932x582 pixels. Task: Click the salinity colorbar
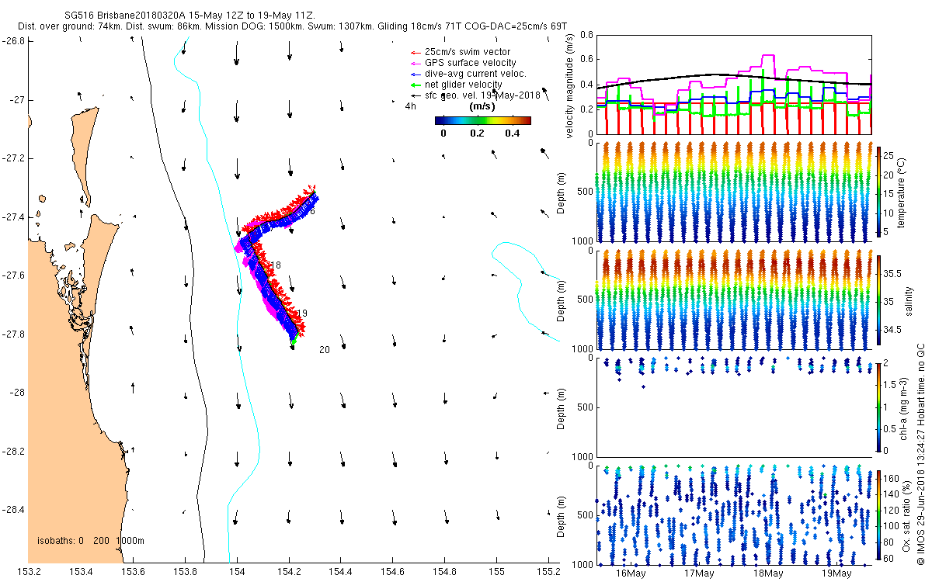pos(878,299)
